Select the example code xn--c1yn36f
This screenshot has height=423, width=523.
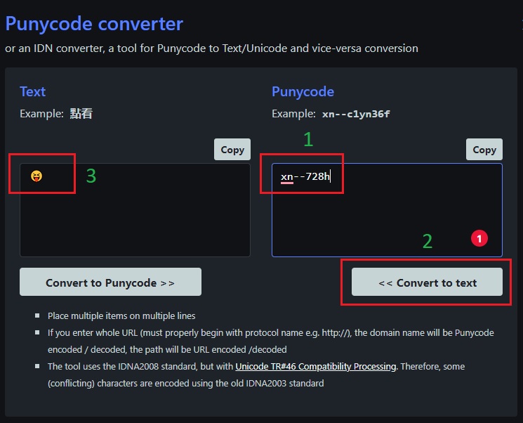click(x=355, y=114)
